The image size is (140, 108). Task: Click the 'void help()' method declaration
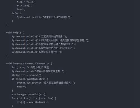15,33
